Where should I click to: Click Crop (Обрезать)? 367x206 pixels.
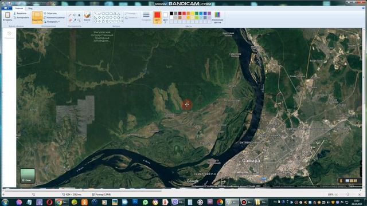pos(50,14)
